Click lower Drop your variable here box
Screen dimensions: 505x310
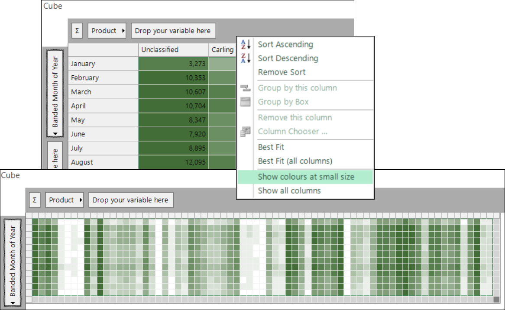131,200
